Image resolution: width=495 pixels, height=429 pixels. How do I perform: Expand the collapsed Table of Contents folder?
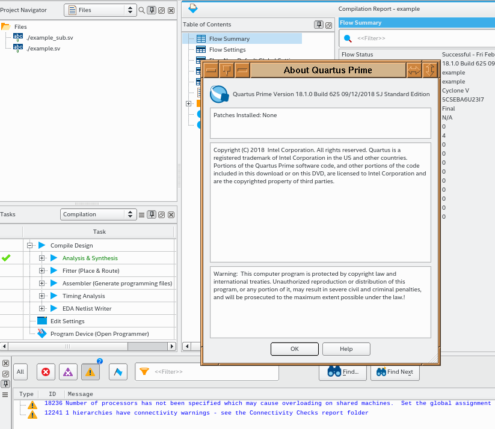coord(188,103)
